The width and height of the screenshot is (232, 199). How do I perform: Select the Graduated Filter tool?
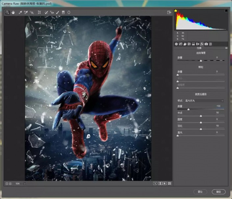63,12
